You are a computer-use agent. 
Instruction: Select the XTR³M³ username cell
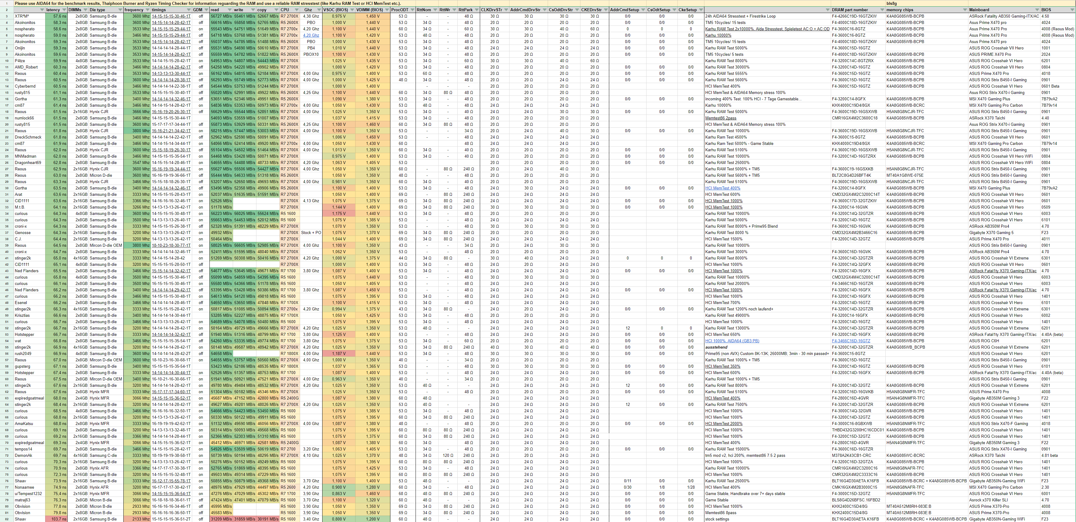pos(29,16)
